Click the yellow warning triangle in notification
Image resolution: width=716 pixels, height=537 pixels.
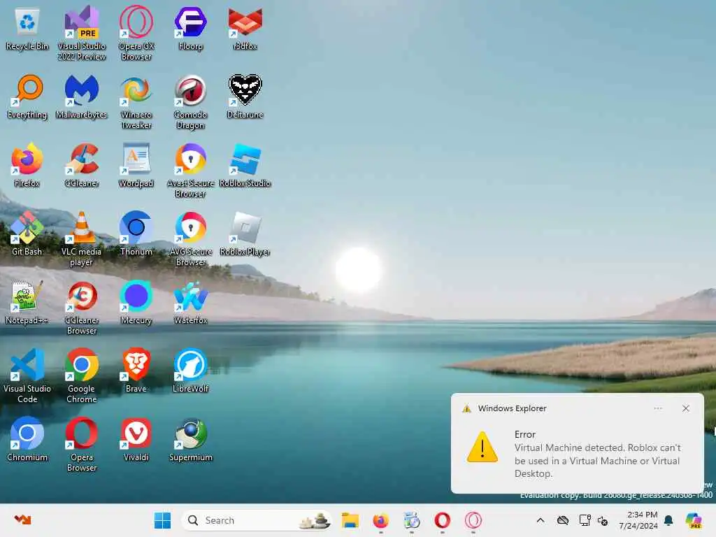[x=482, y=447]
